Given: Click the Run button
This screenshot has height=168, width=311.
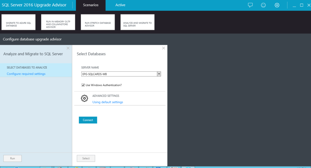Looking at the screenshot, I should pyautogui.click(x=12, y=158).
